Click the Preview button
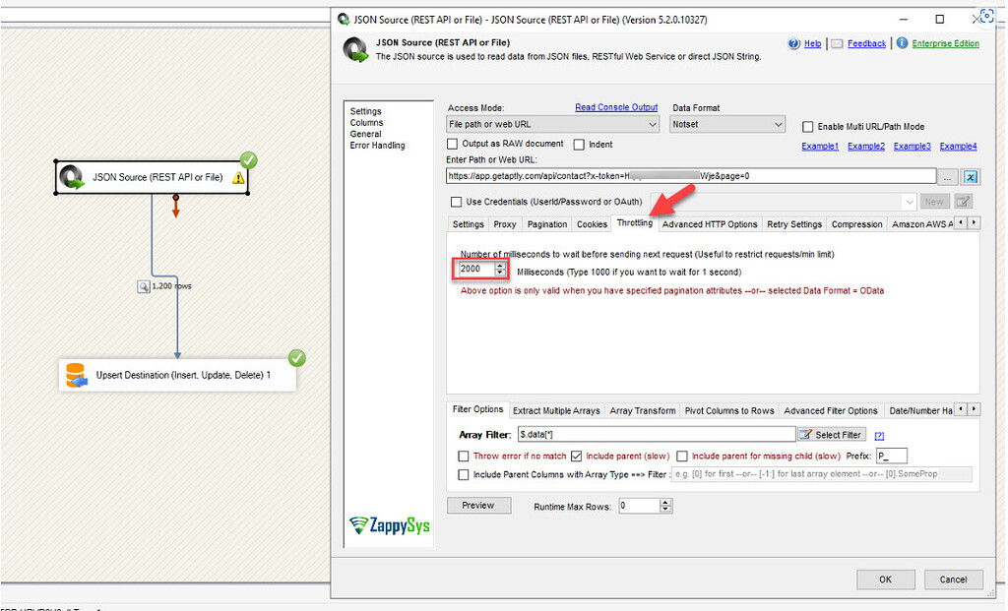Image resolution: width=1008 pixels, height=611 pixels. pyautogui.click(x=478, y=505)
